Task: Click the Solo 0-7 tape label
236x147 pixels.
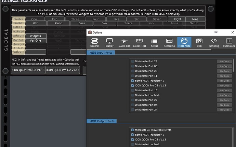Action: coord(18,36)
